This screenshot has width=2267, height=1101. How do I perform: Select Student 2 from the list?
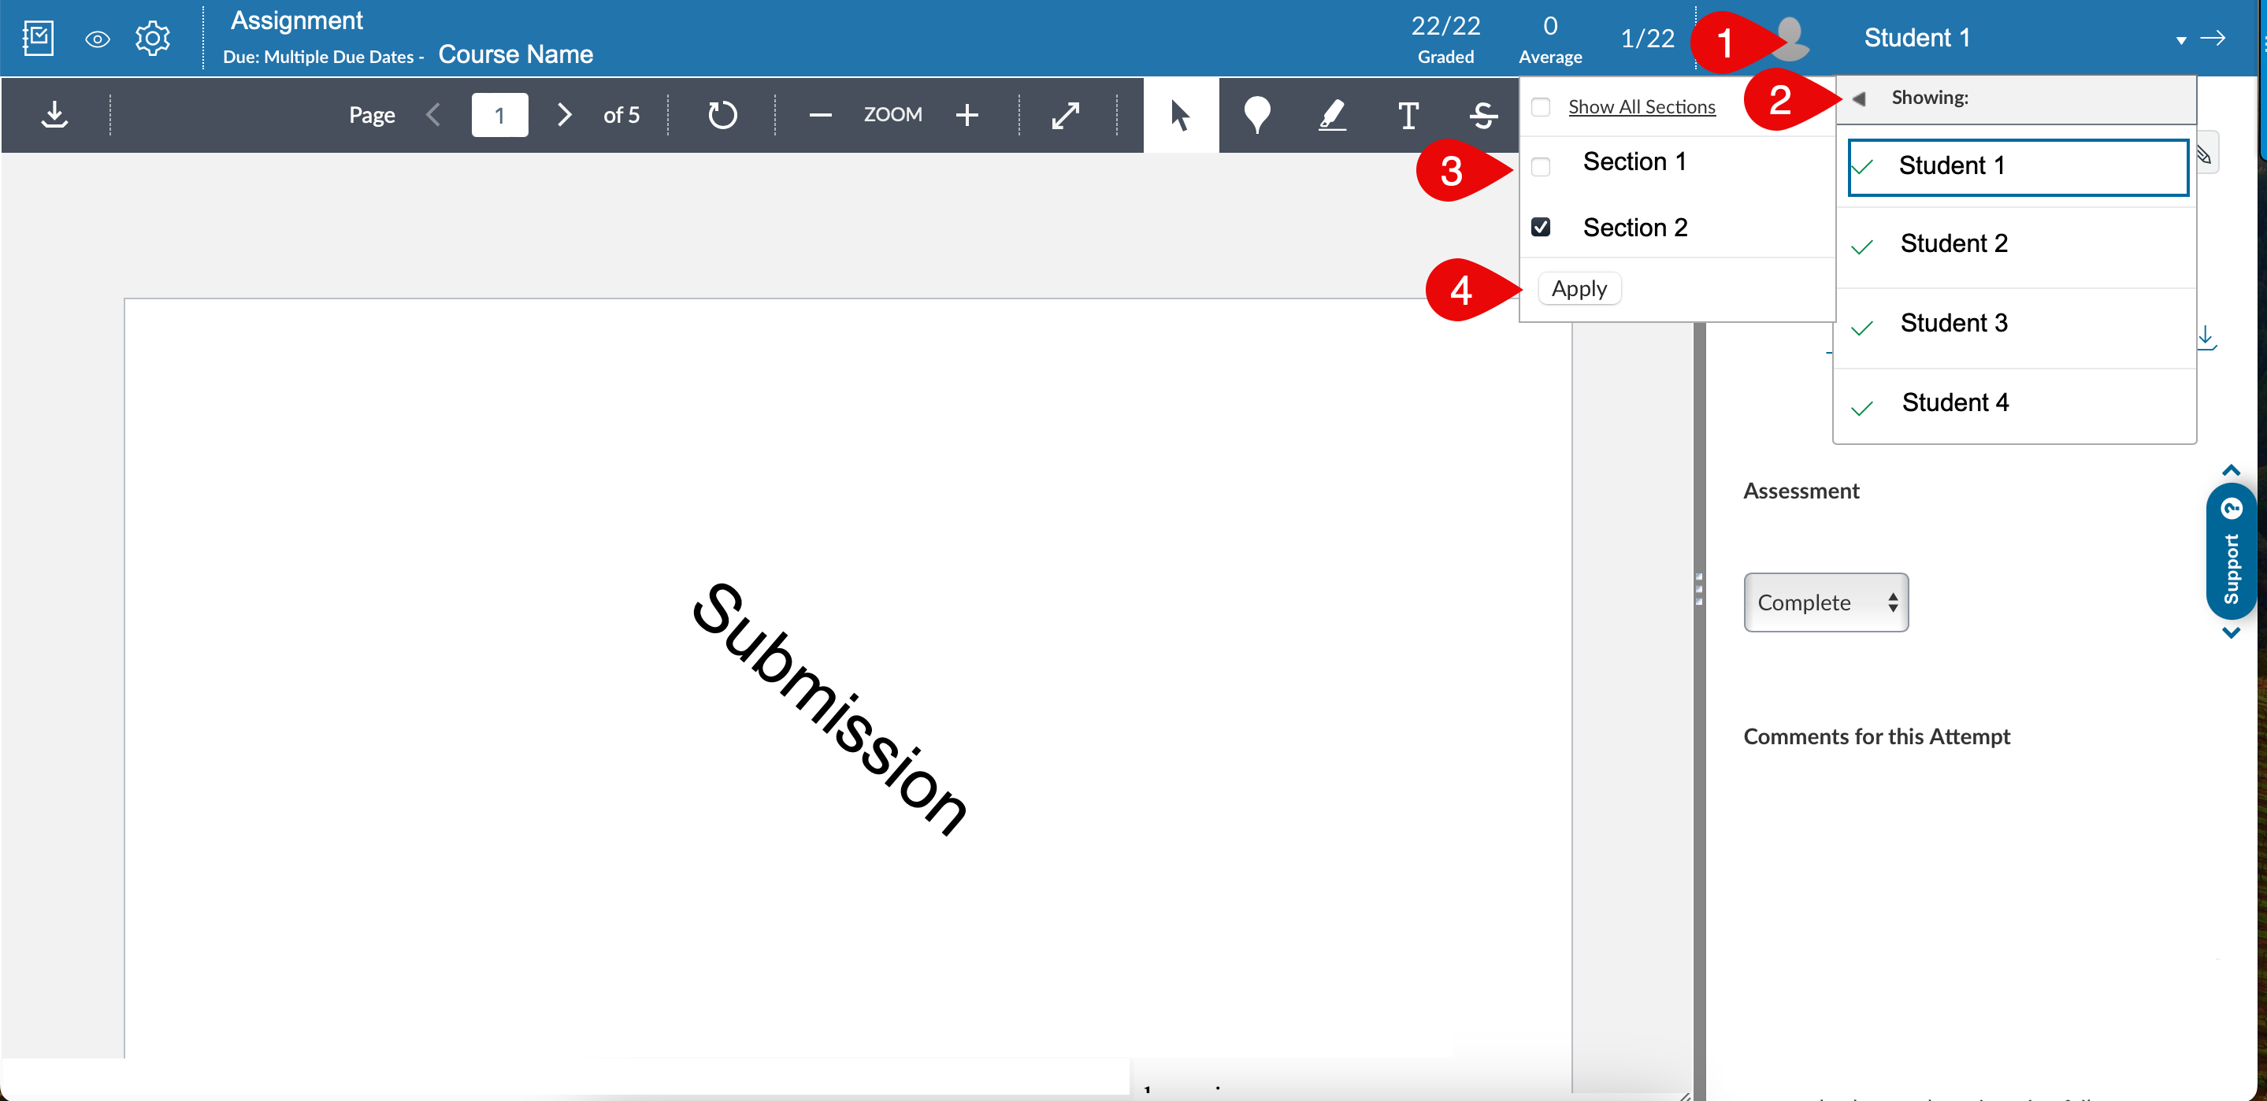click(1953, 243)
